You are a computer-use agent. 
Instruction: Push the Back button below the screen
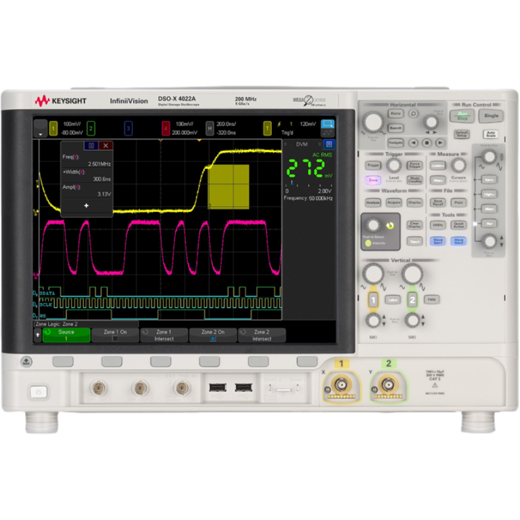click(x=26, y=361)
